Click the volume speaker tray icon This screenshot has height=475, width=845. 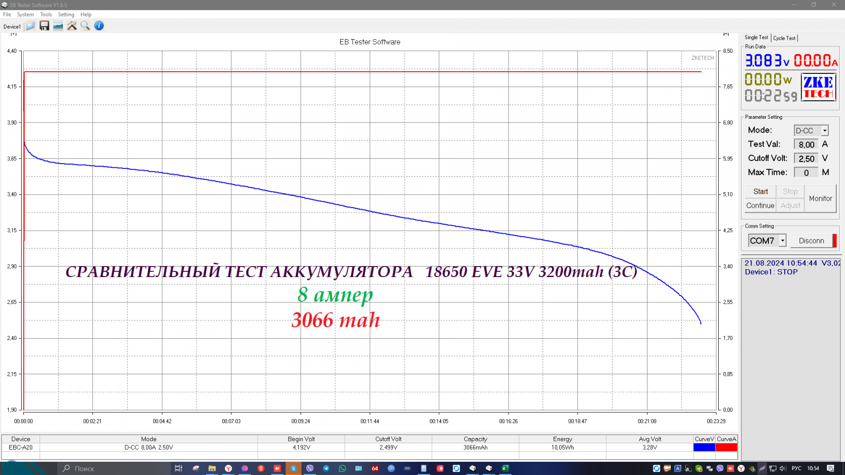pyautogui.click(x=783, y=468)
